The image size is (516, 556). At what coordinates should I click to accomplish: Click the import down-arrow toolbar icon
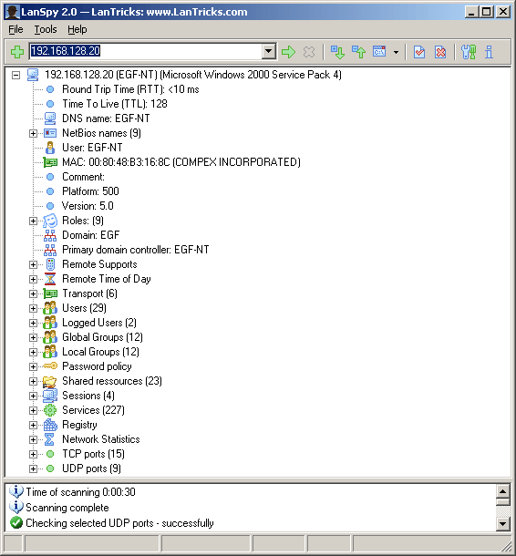point(337,52)
